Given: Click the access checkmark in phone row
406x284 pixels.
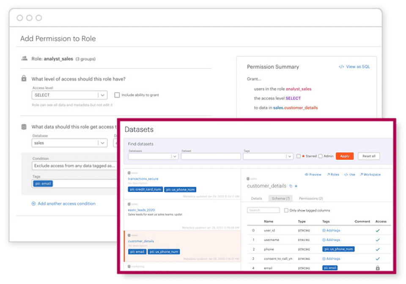Looking at the screenshot, I should pos(378,249).
